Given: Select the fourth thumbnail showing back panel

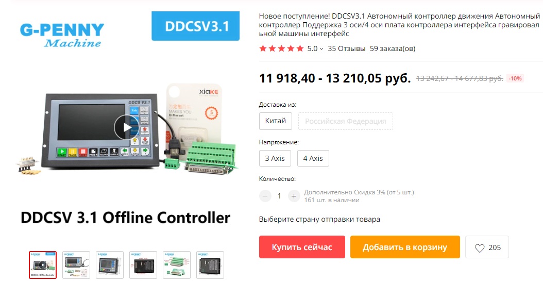Looking at the screenshot, I should pyautogui.click(x=143, y=265).
